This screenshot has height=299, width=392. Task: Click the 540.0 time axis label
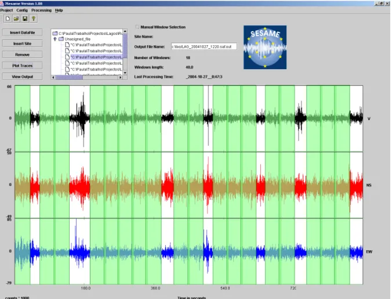225,288
